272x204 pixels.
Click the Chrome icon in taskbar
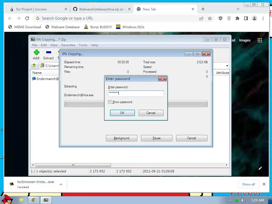click(x=34, y=200)
